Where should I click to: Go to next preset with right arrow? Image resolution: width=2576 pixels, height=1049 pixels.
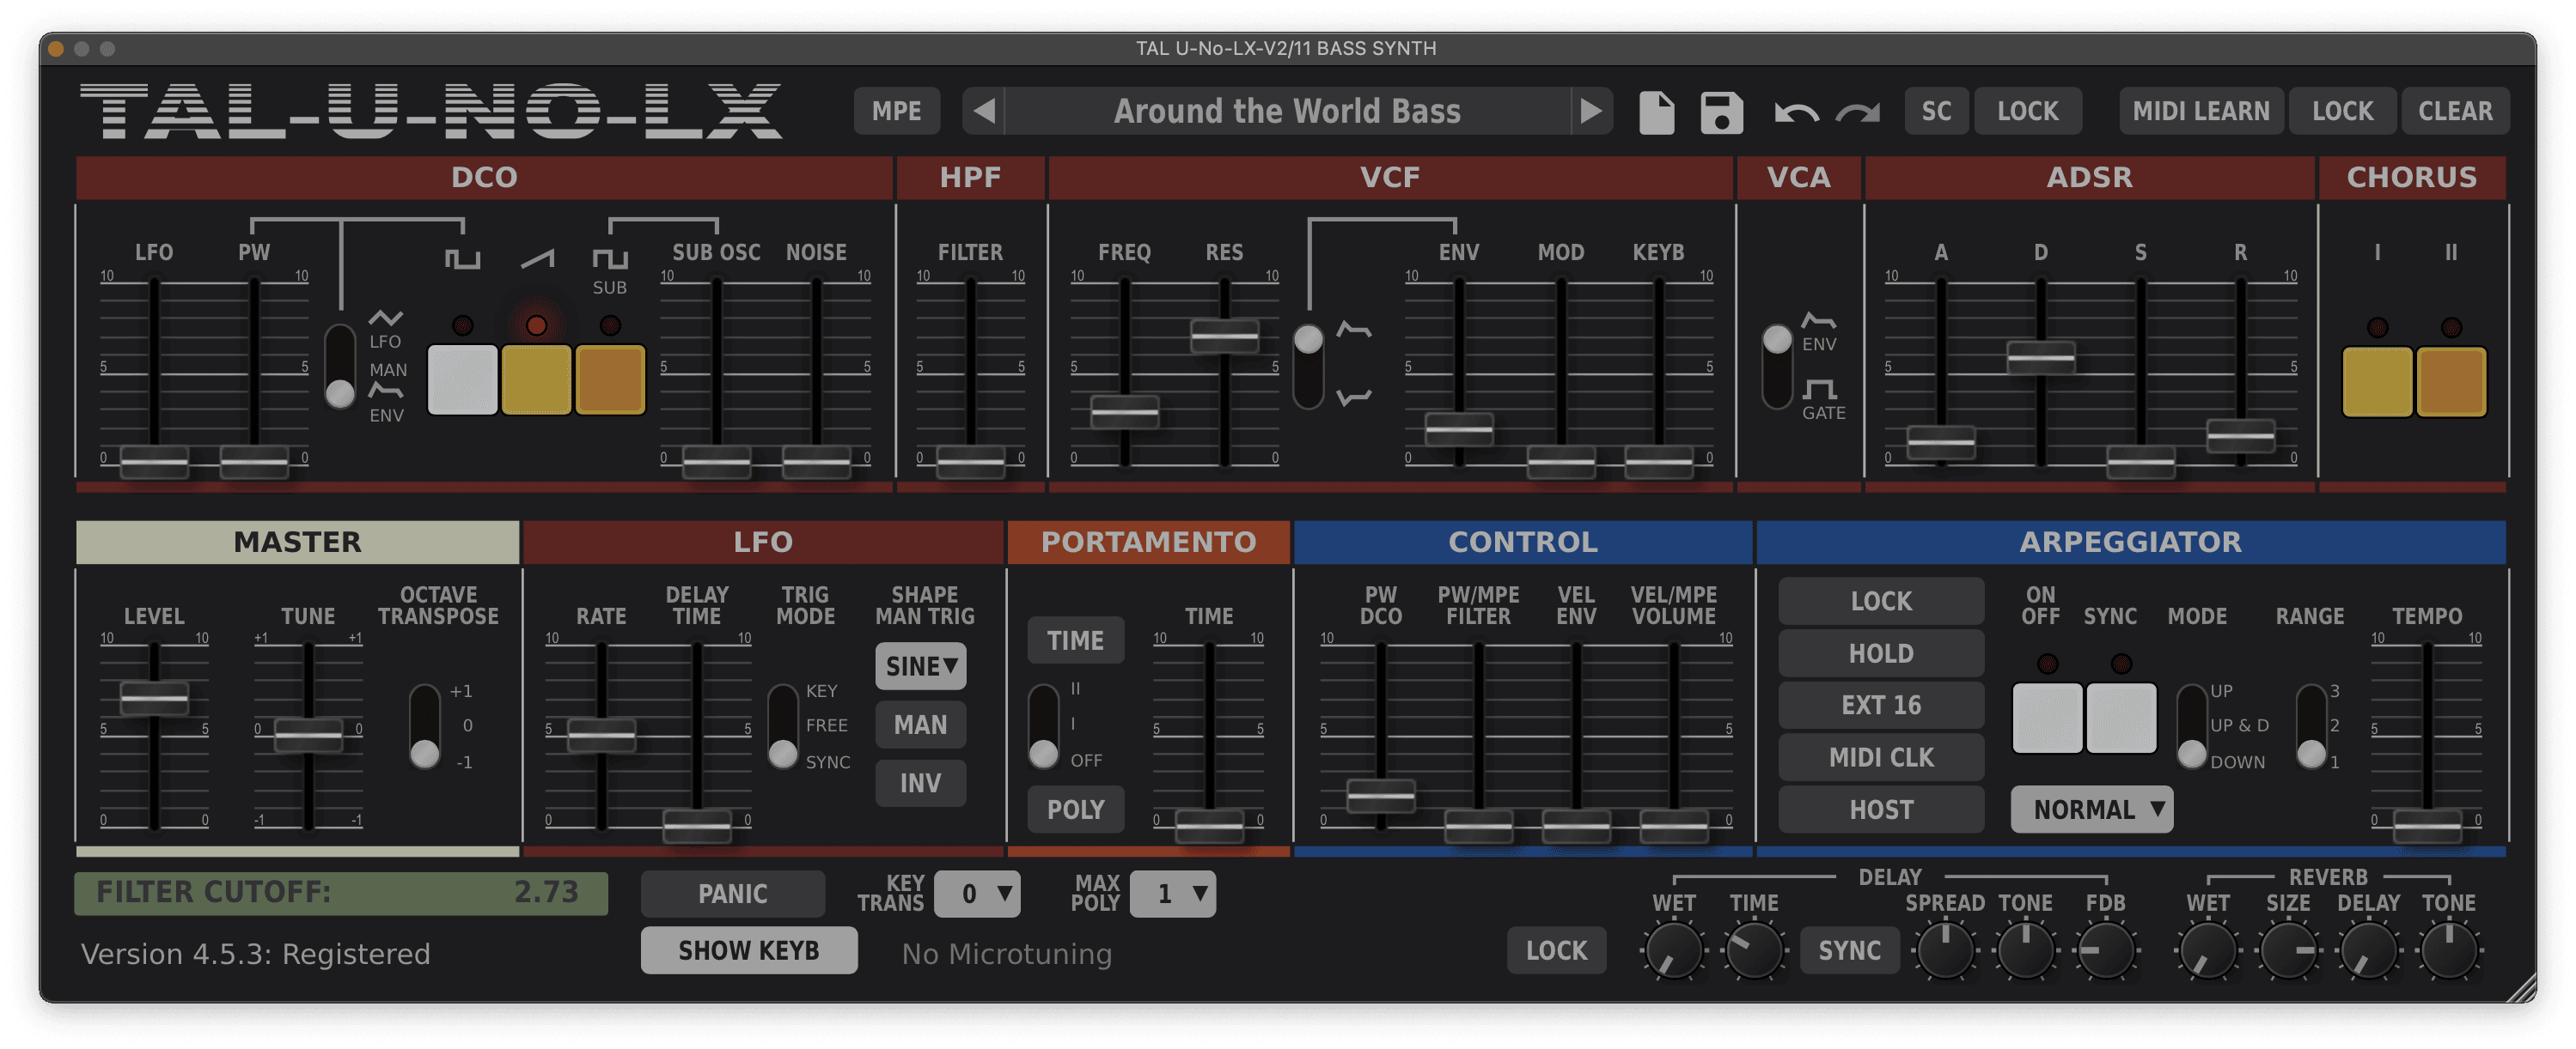(x=1590, y=111)
